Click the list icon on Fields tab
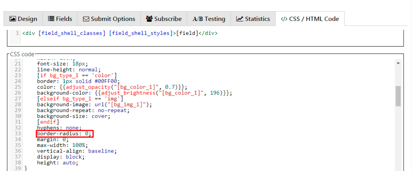 (51, 19)
